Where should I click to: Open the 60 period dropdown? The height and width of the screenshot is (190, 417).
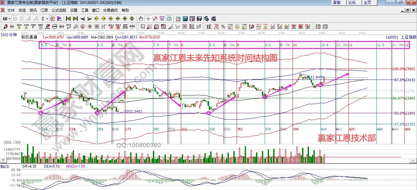tap(6, 19)
